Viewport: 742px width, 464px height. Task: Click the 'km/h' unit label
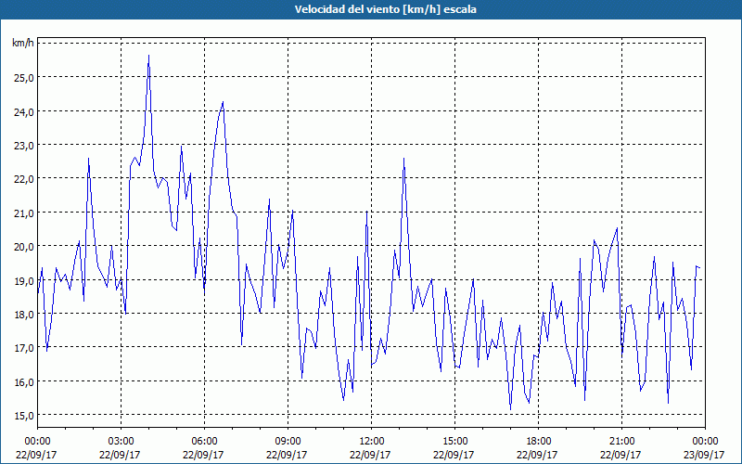click(22, 43)
